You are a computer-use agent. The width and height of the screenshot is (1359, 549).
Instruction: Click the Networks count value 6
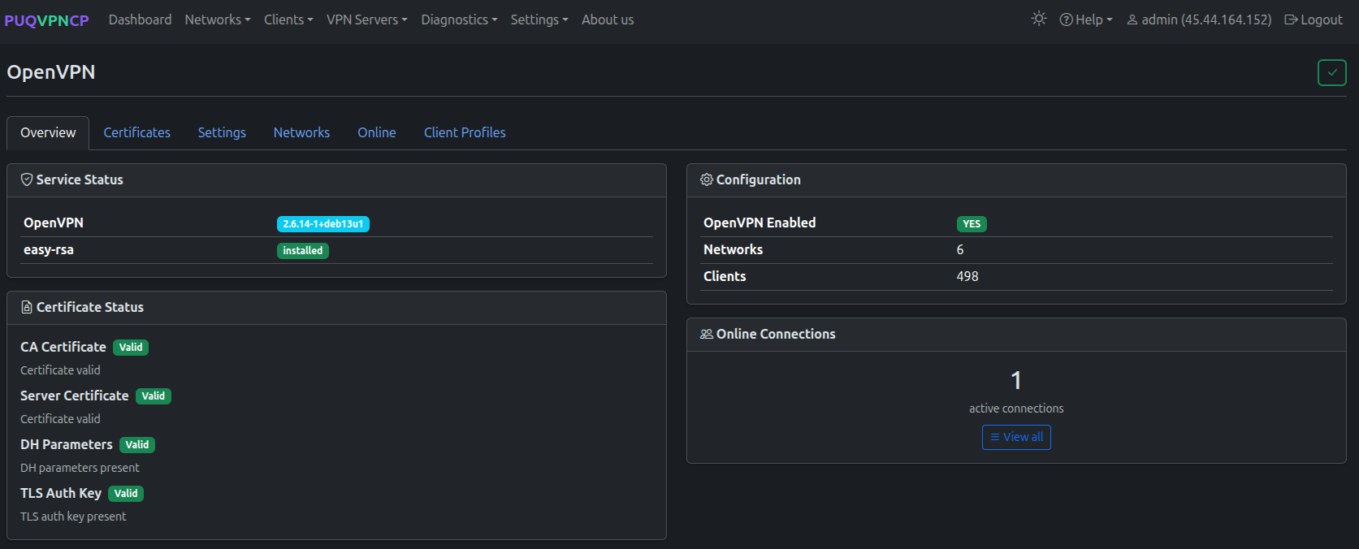960,249
